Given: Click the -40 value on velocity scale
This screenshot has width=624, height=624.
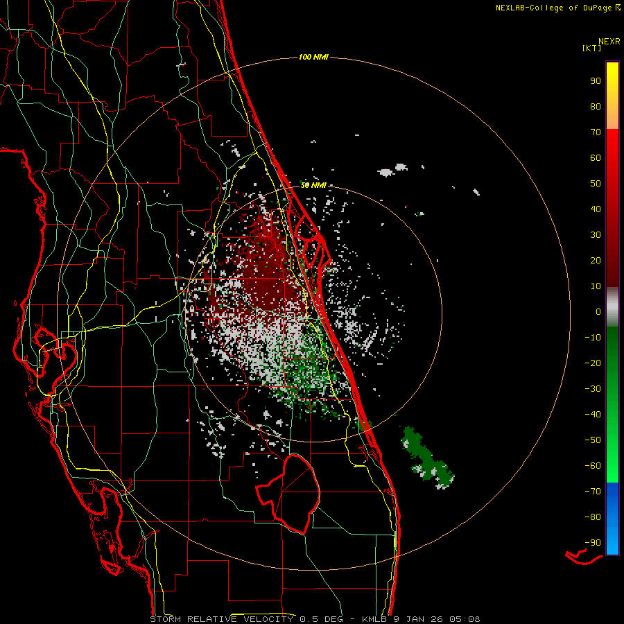Looking at the screenshot, I should (593, 415).
